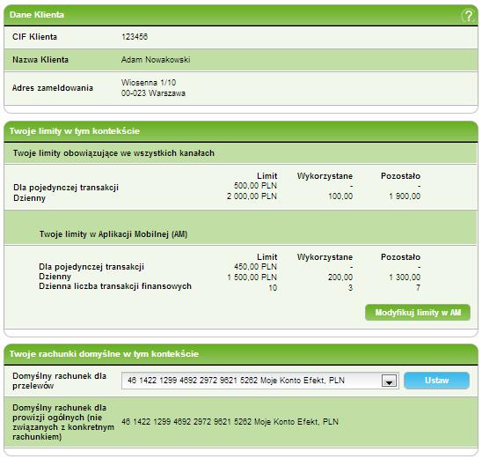This screenshot has height=459, width=482.
Task: Click the Dane Klienta header title
Action: [37, 15]
